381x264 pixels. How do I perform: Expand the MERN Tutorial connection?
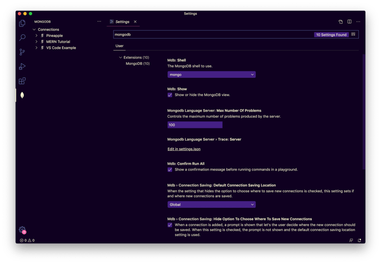tap(36, 42)
